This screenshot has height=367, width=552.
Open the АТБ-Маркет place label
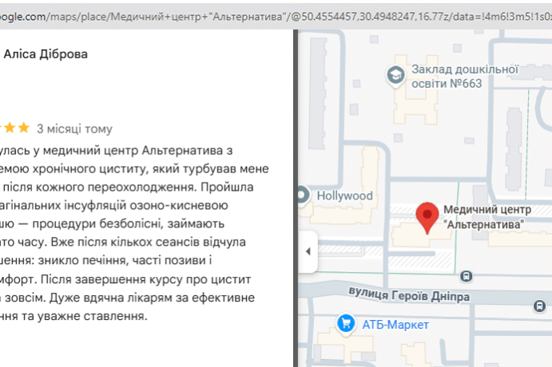tap(395, 325)
